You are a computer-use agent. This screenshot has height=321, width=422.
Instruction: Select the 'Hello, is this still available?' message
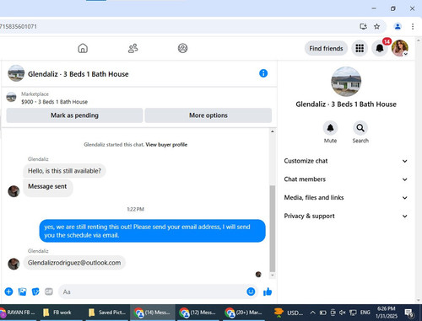(x=64, y=171)
